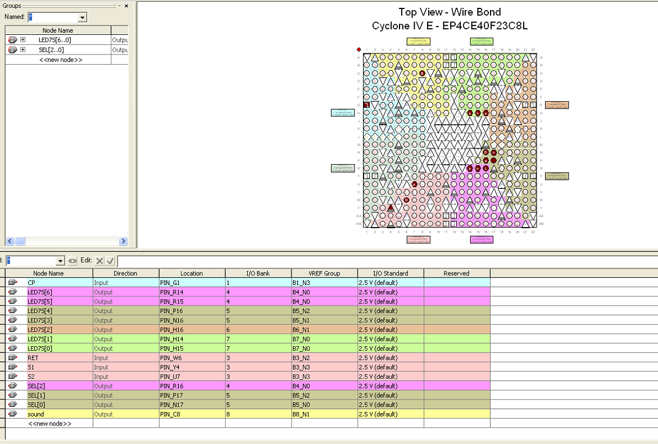Click the pink bank label below chip
Image resolution: width=658 pixels, height=444 pixels.
419,239
